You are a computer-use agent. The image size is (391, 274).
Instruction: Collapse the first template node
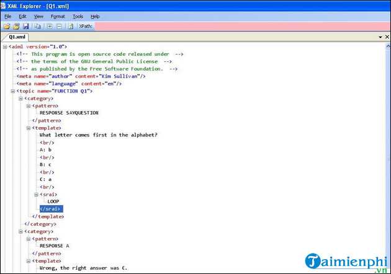coord(29,128)
